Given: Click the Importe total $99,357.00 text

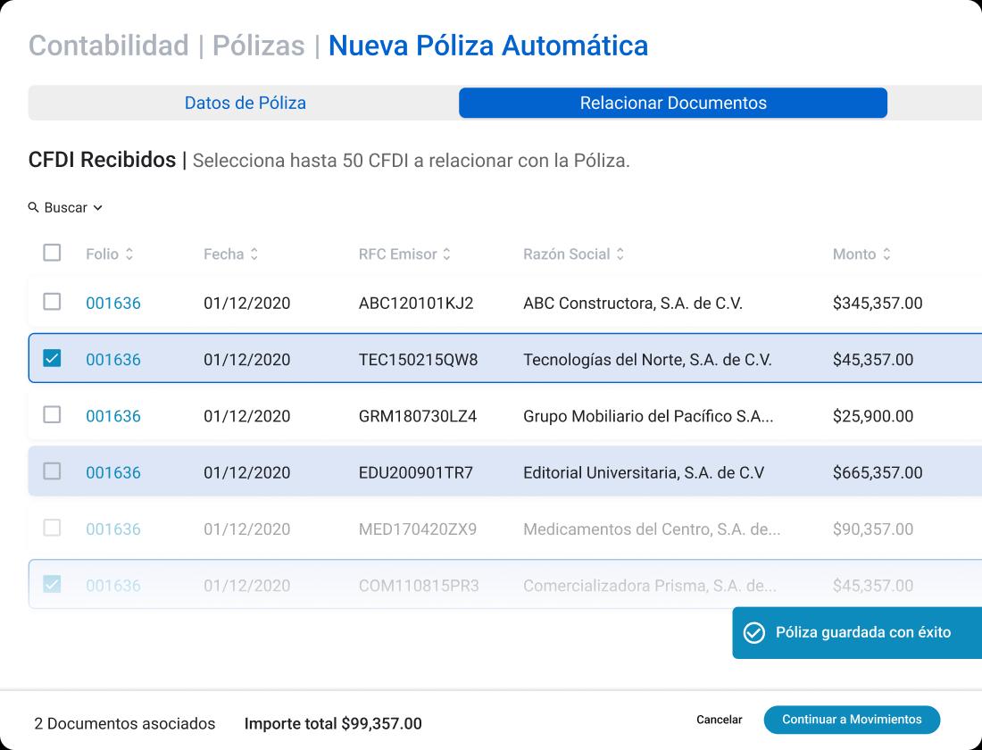Looking at the screenshot, I should 333,724.
